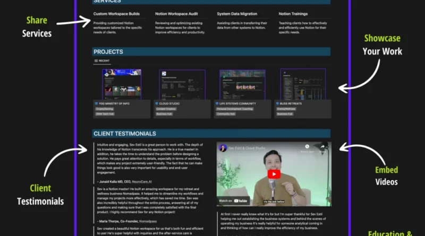
Task: Click the gallery icon beside Recent
Action: pos(96,61)
